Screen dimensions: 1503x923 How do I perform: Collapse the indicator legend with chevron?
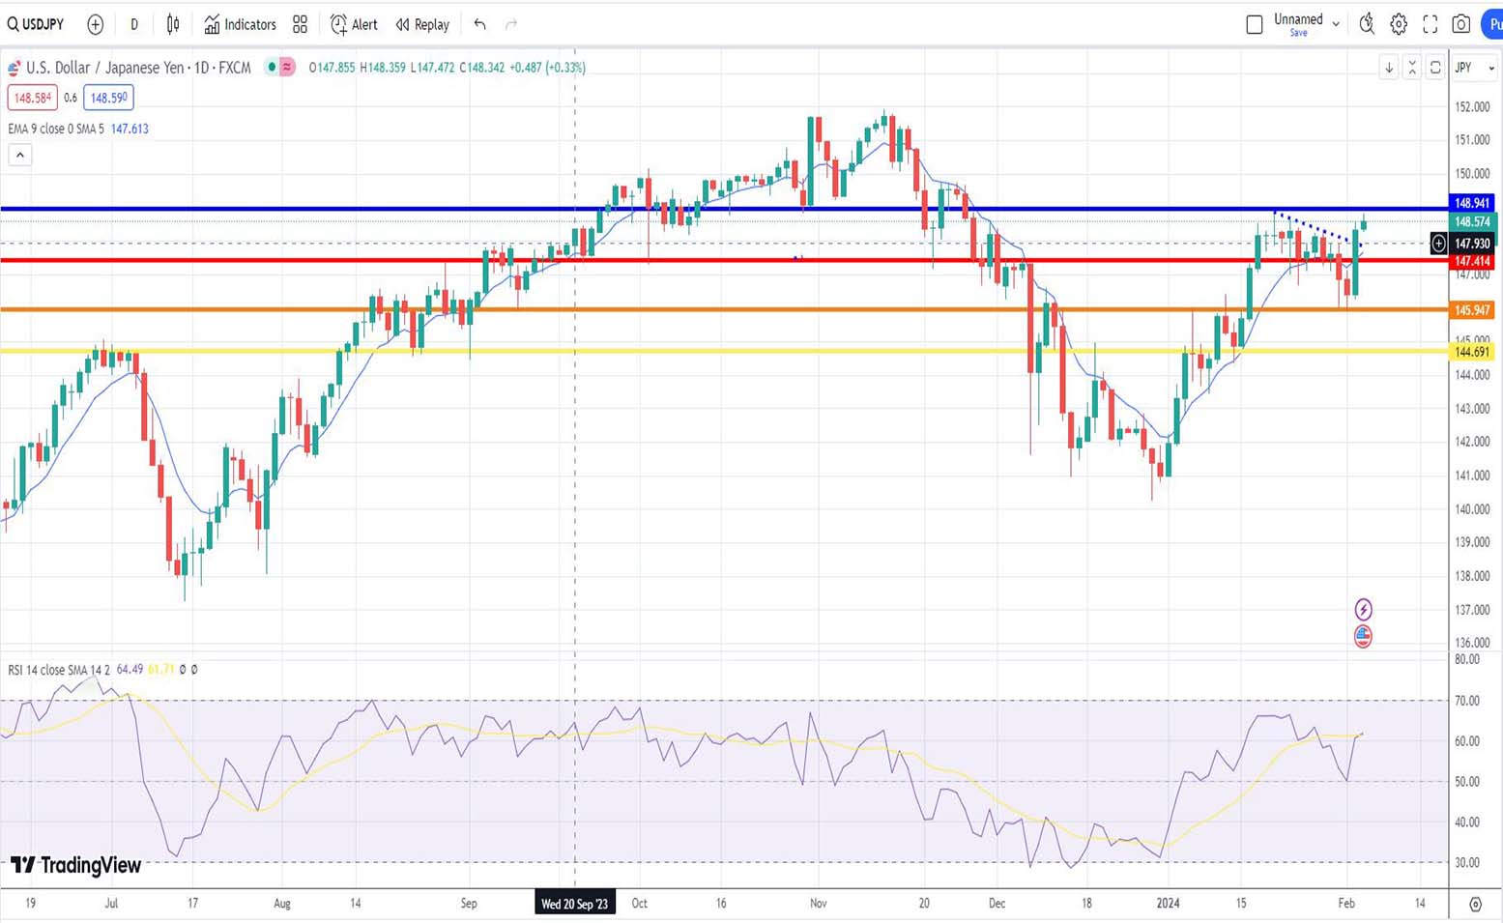(20, 155)
